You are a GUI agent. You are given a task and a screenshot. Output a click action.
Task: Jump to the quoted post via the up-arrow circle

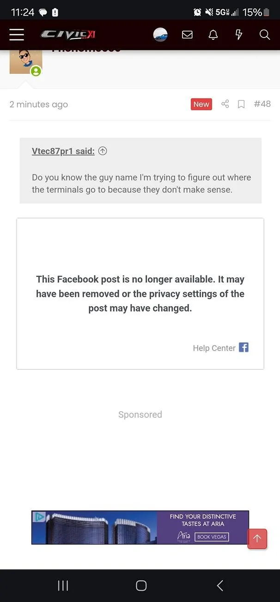coord(103,151)
